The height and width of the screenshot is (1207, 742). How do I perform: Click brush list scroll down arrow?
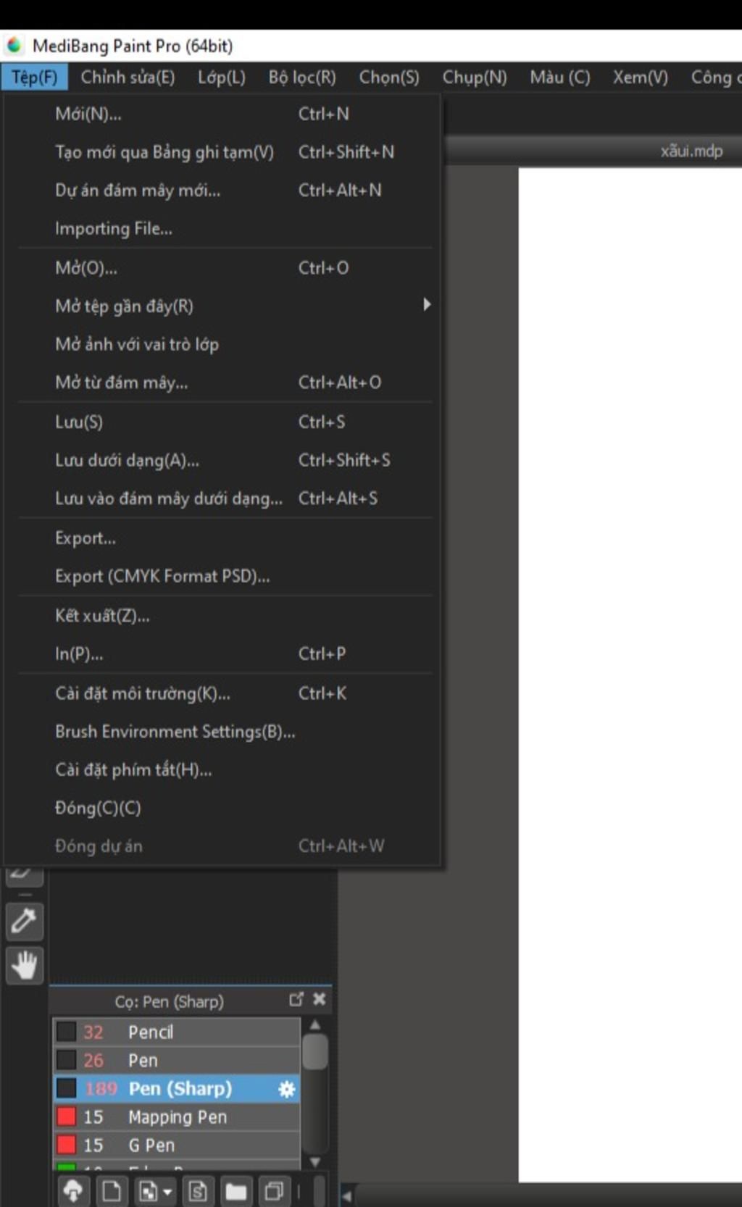click(x=315, y=1162)
